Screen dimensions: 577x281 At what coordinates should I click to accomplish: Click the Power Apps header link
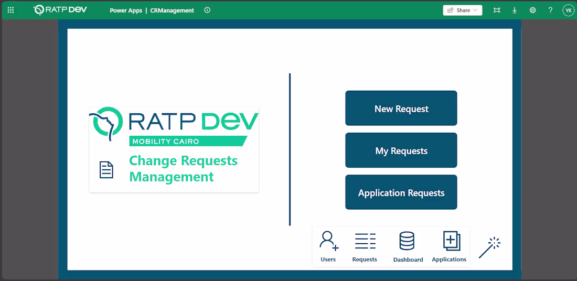(x=126, y=10)
